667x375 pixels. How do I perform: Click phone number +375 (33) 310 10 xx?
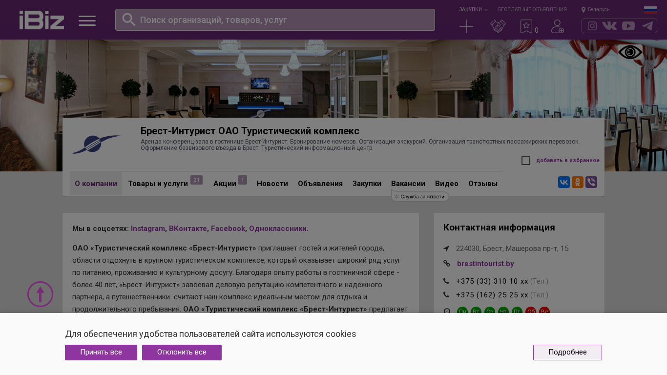click(492, 281)
